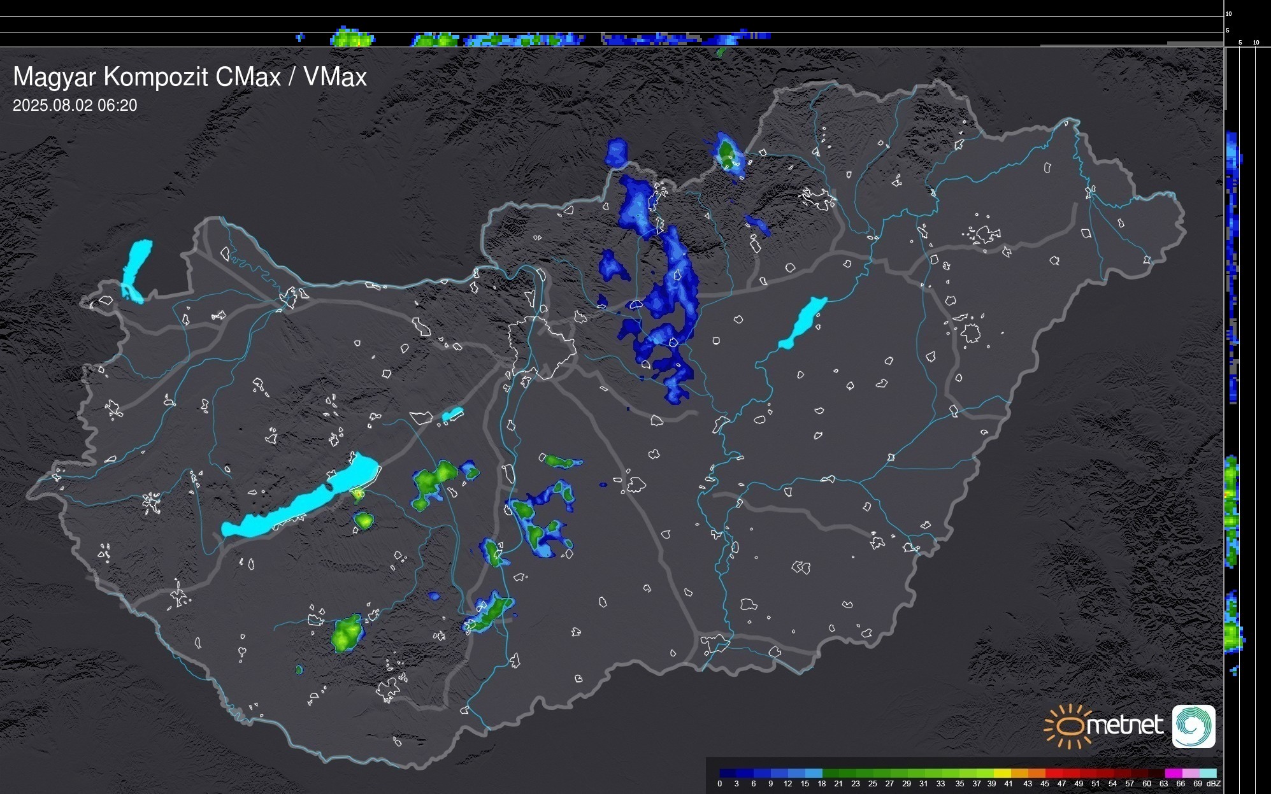Screen dimensions: 1271x794
Task: Click the metnet wordmark text
Action: (1124, 725)
